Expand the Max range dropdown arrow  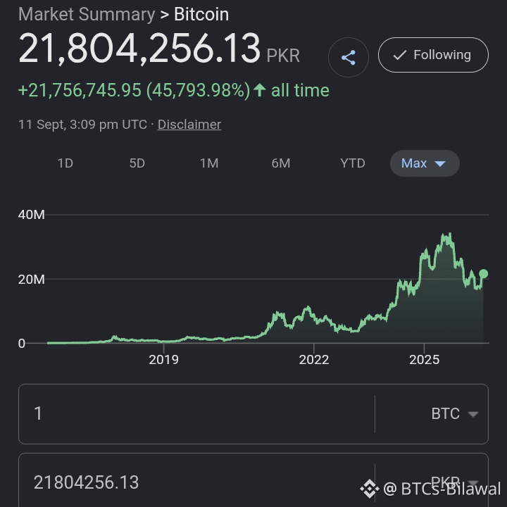[x=440, y=163]
